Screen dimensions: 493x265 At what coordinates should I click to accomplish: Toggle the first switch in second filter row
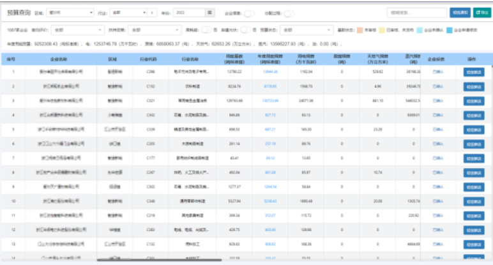pos(206,29)
